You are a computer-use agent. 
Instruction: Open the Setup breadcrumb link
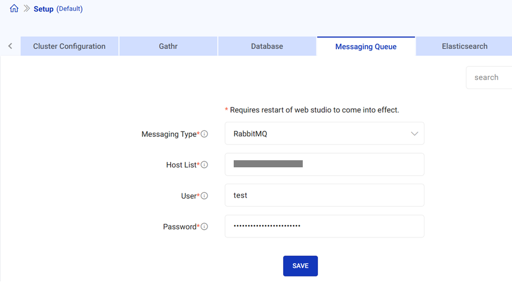43,9
